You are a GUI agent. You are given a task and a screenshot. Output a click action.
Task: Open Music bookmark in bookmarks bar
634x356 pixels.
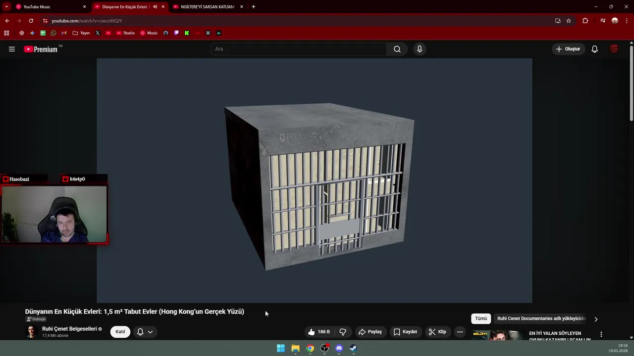pyautogui.click(x=149, y=33)
